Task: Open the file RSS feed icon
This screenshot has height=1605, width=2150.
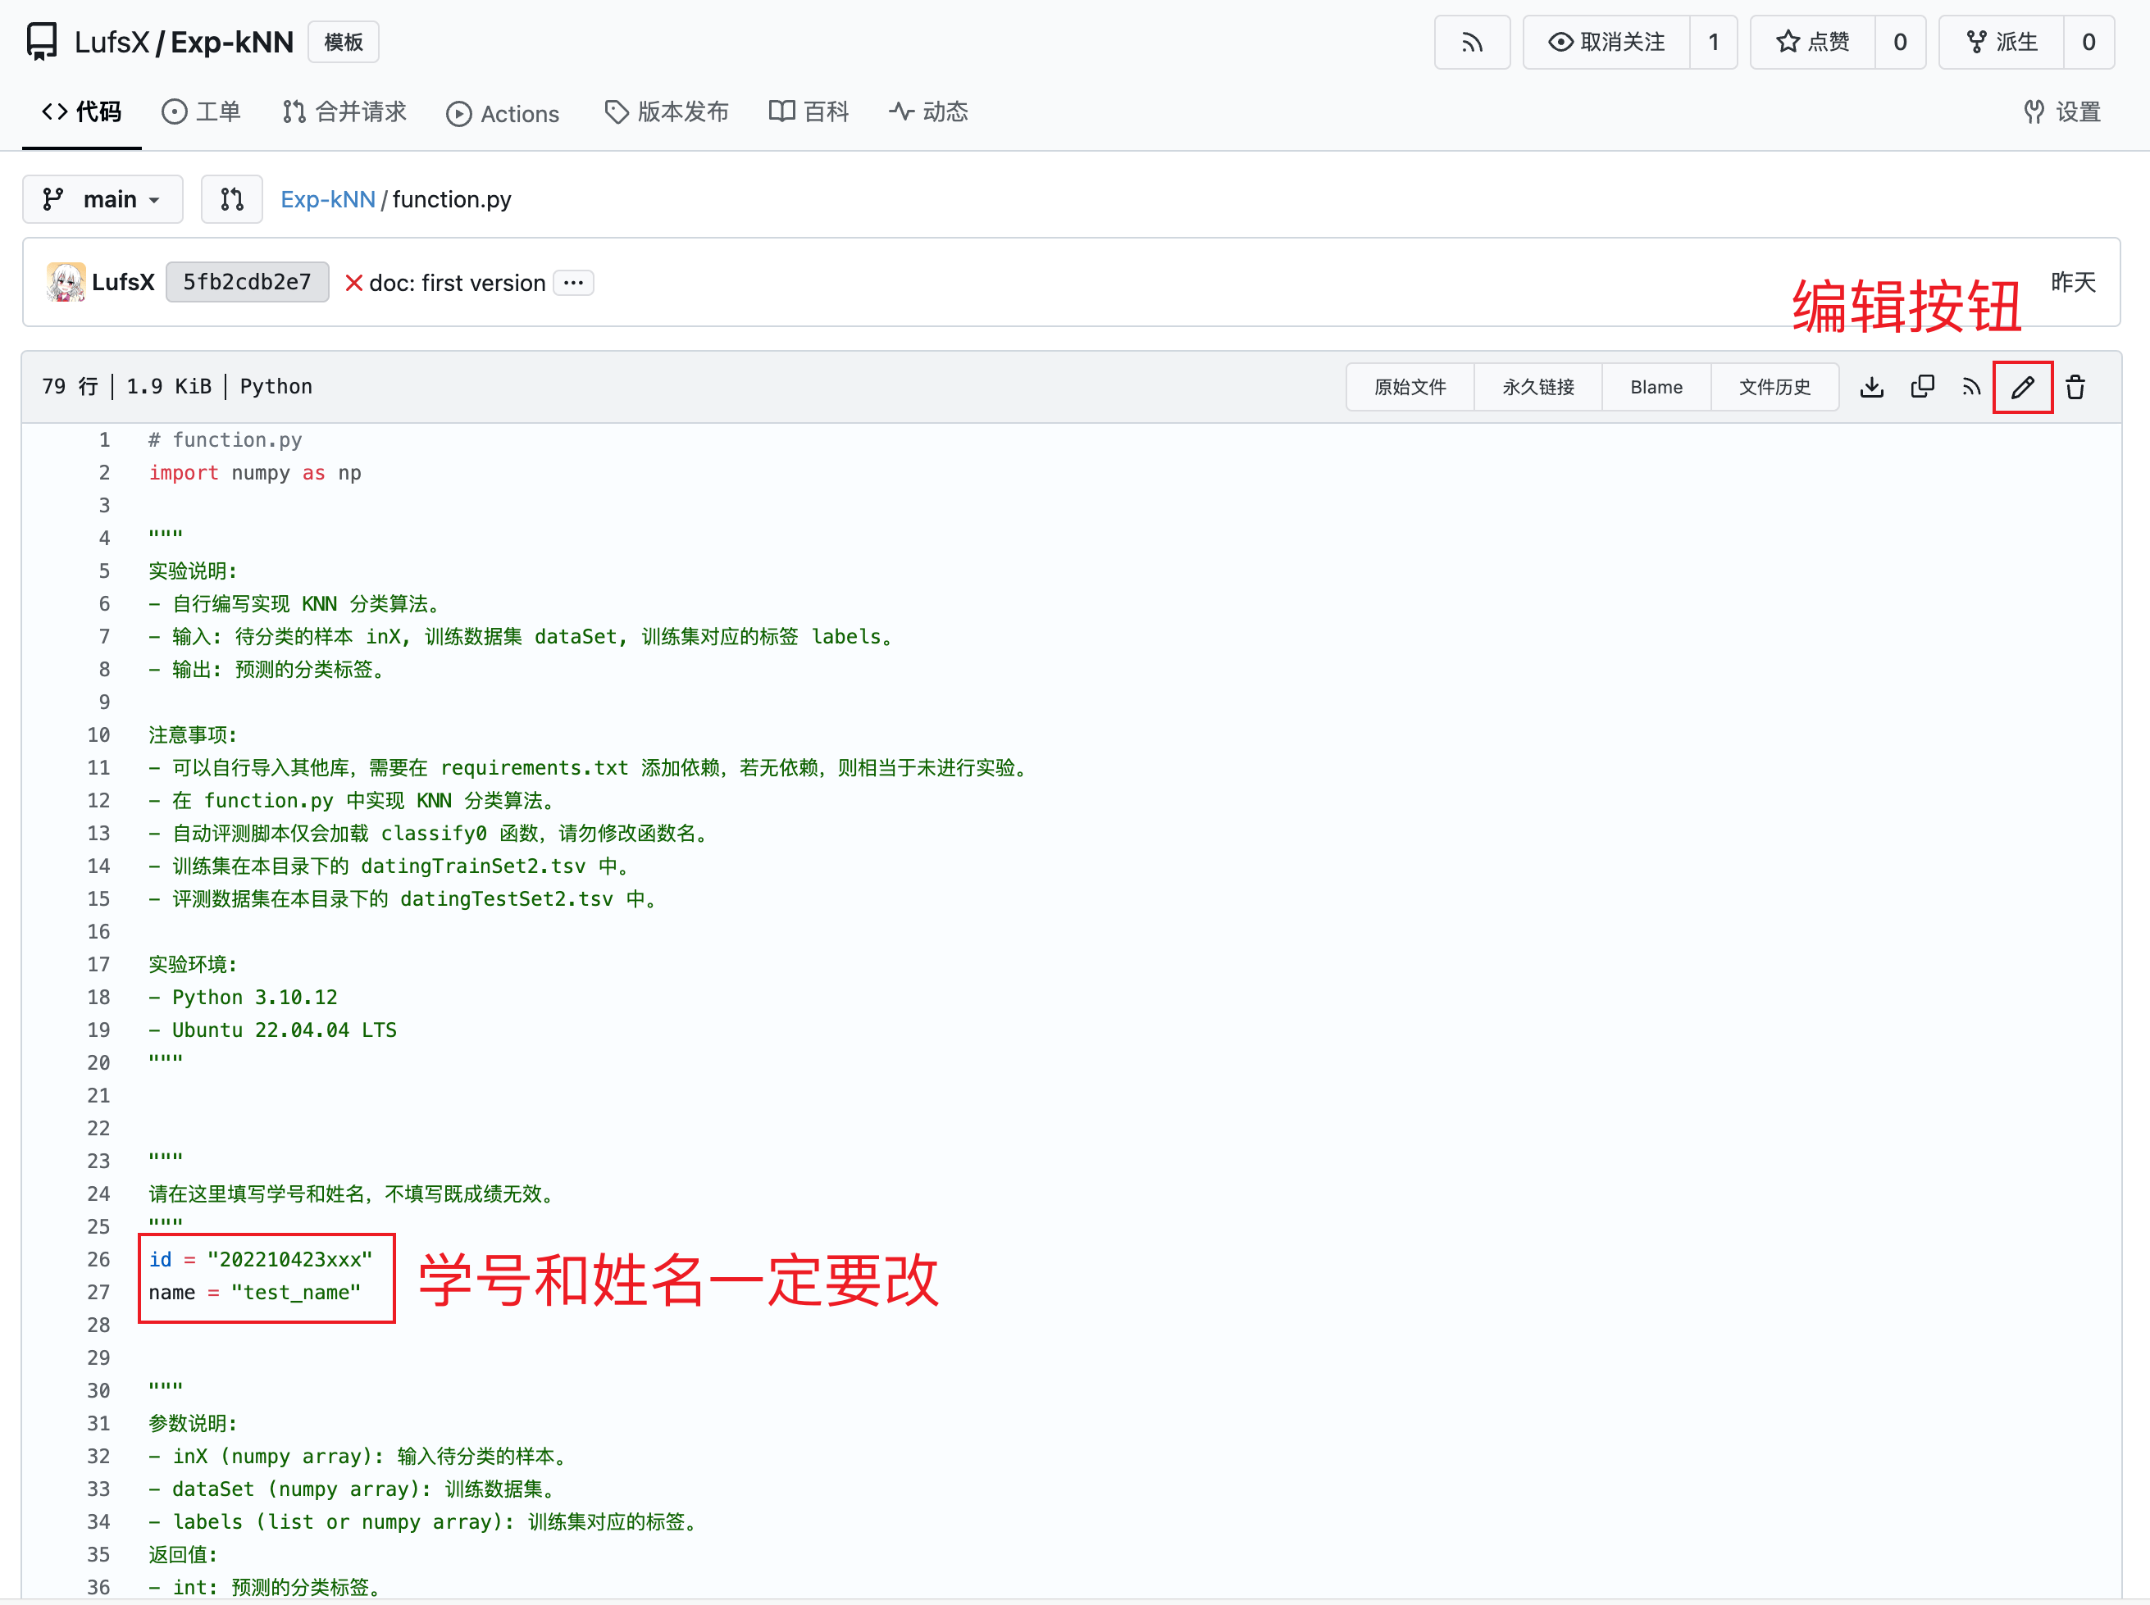Action: (1971, 388)
